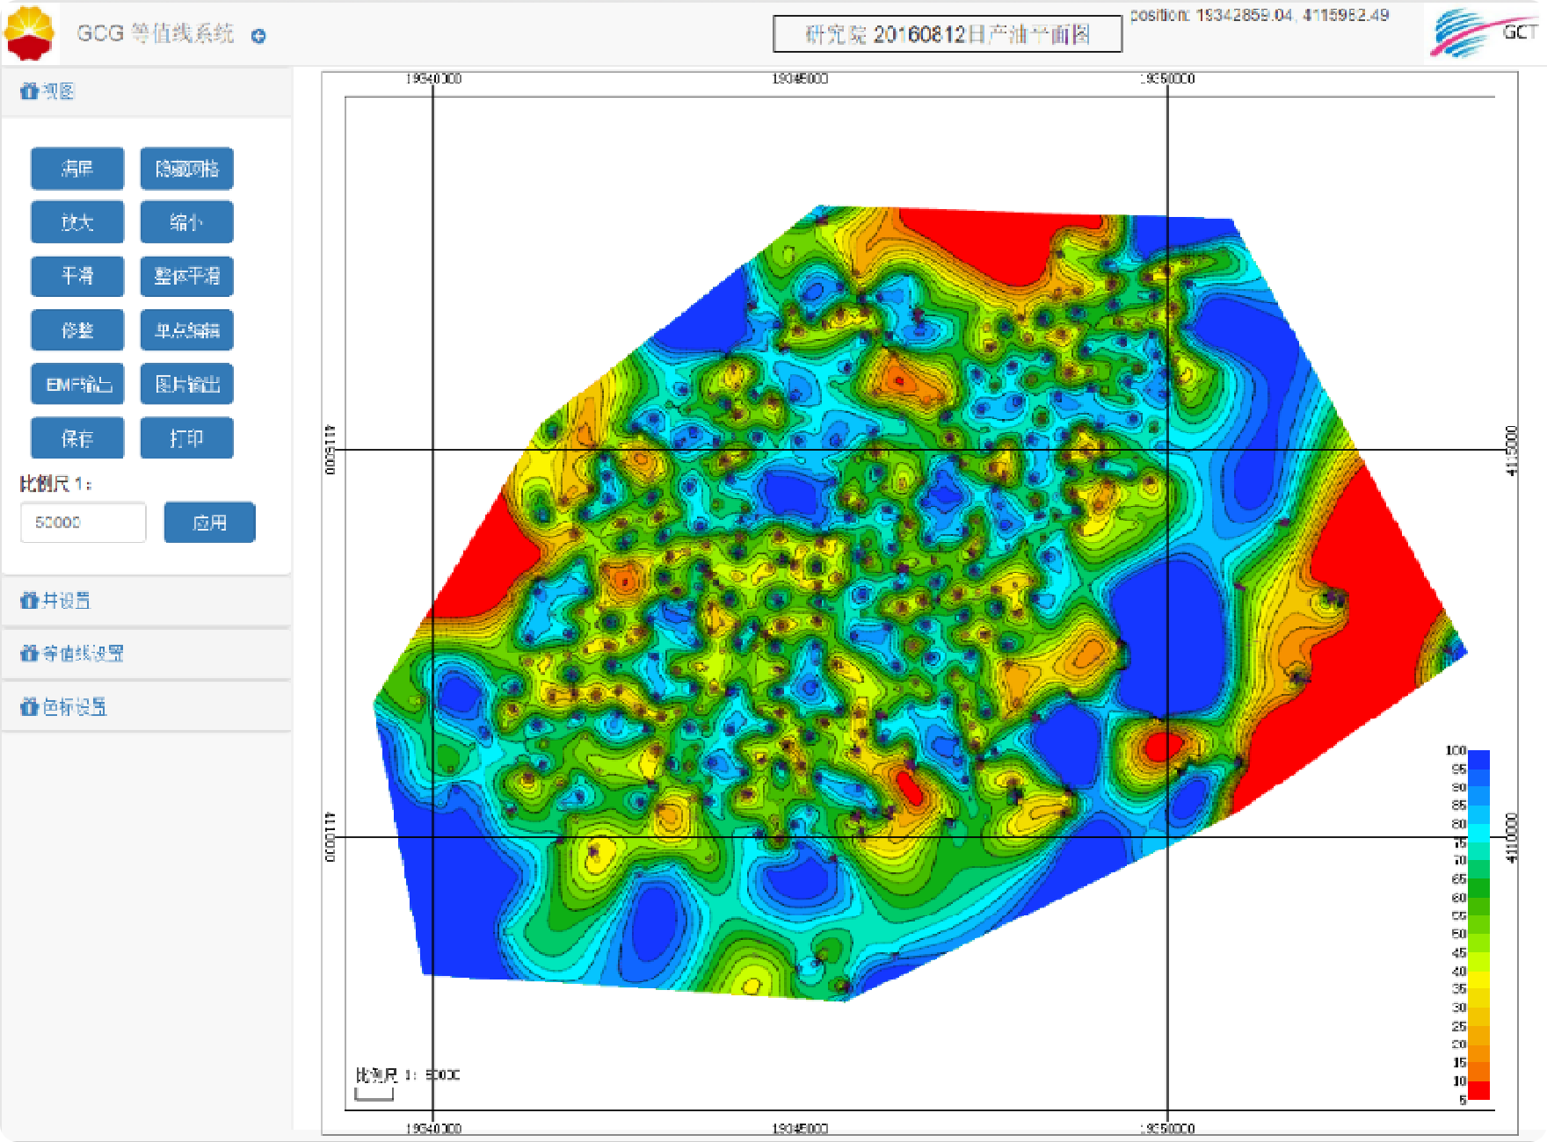This screenshot has height=1142, width=1547.
Task: Export the map via EMF输出
Action: (x=77, y=385)
